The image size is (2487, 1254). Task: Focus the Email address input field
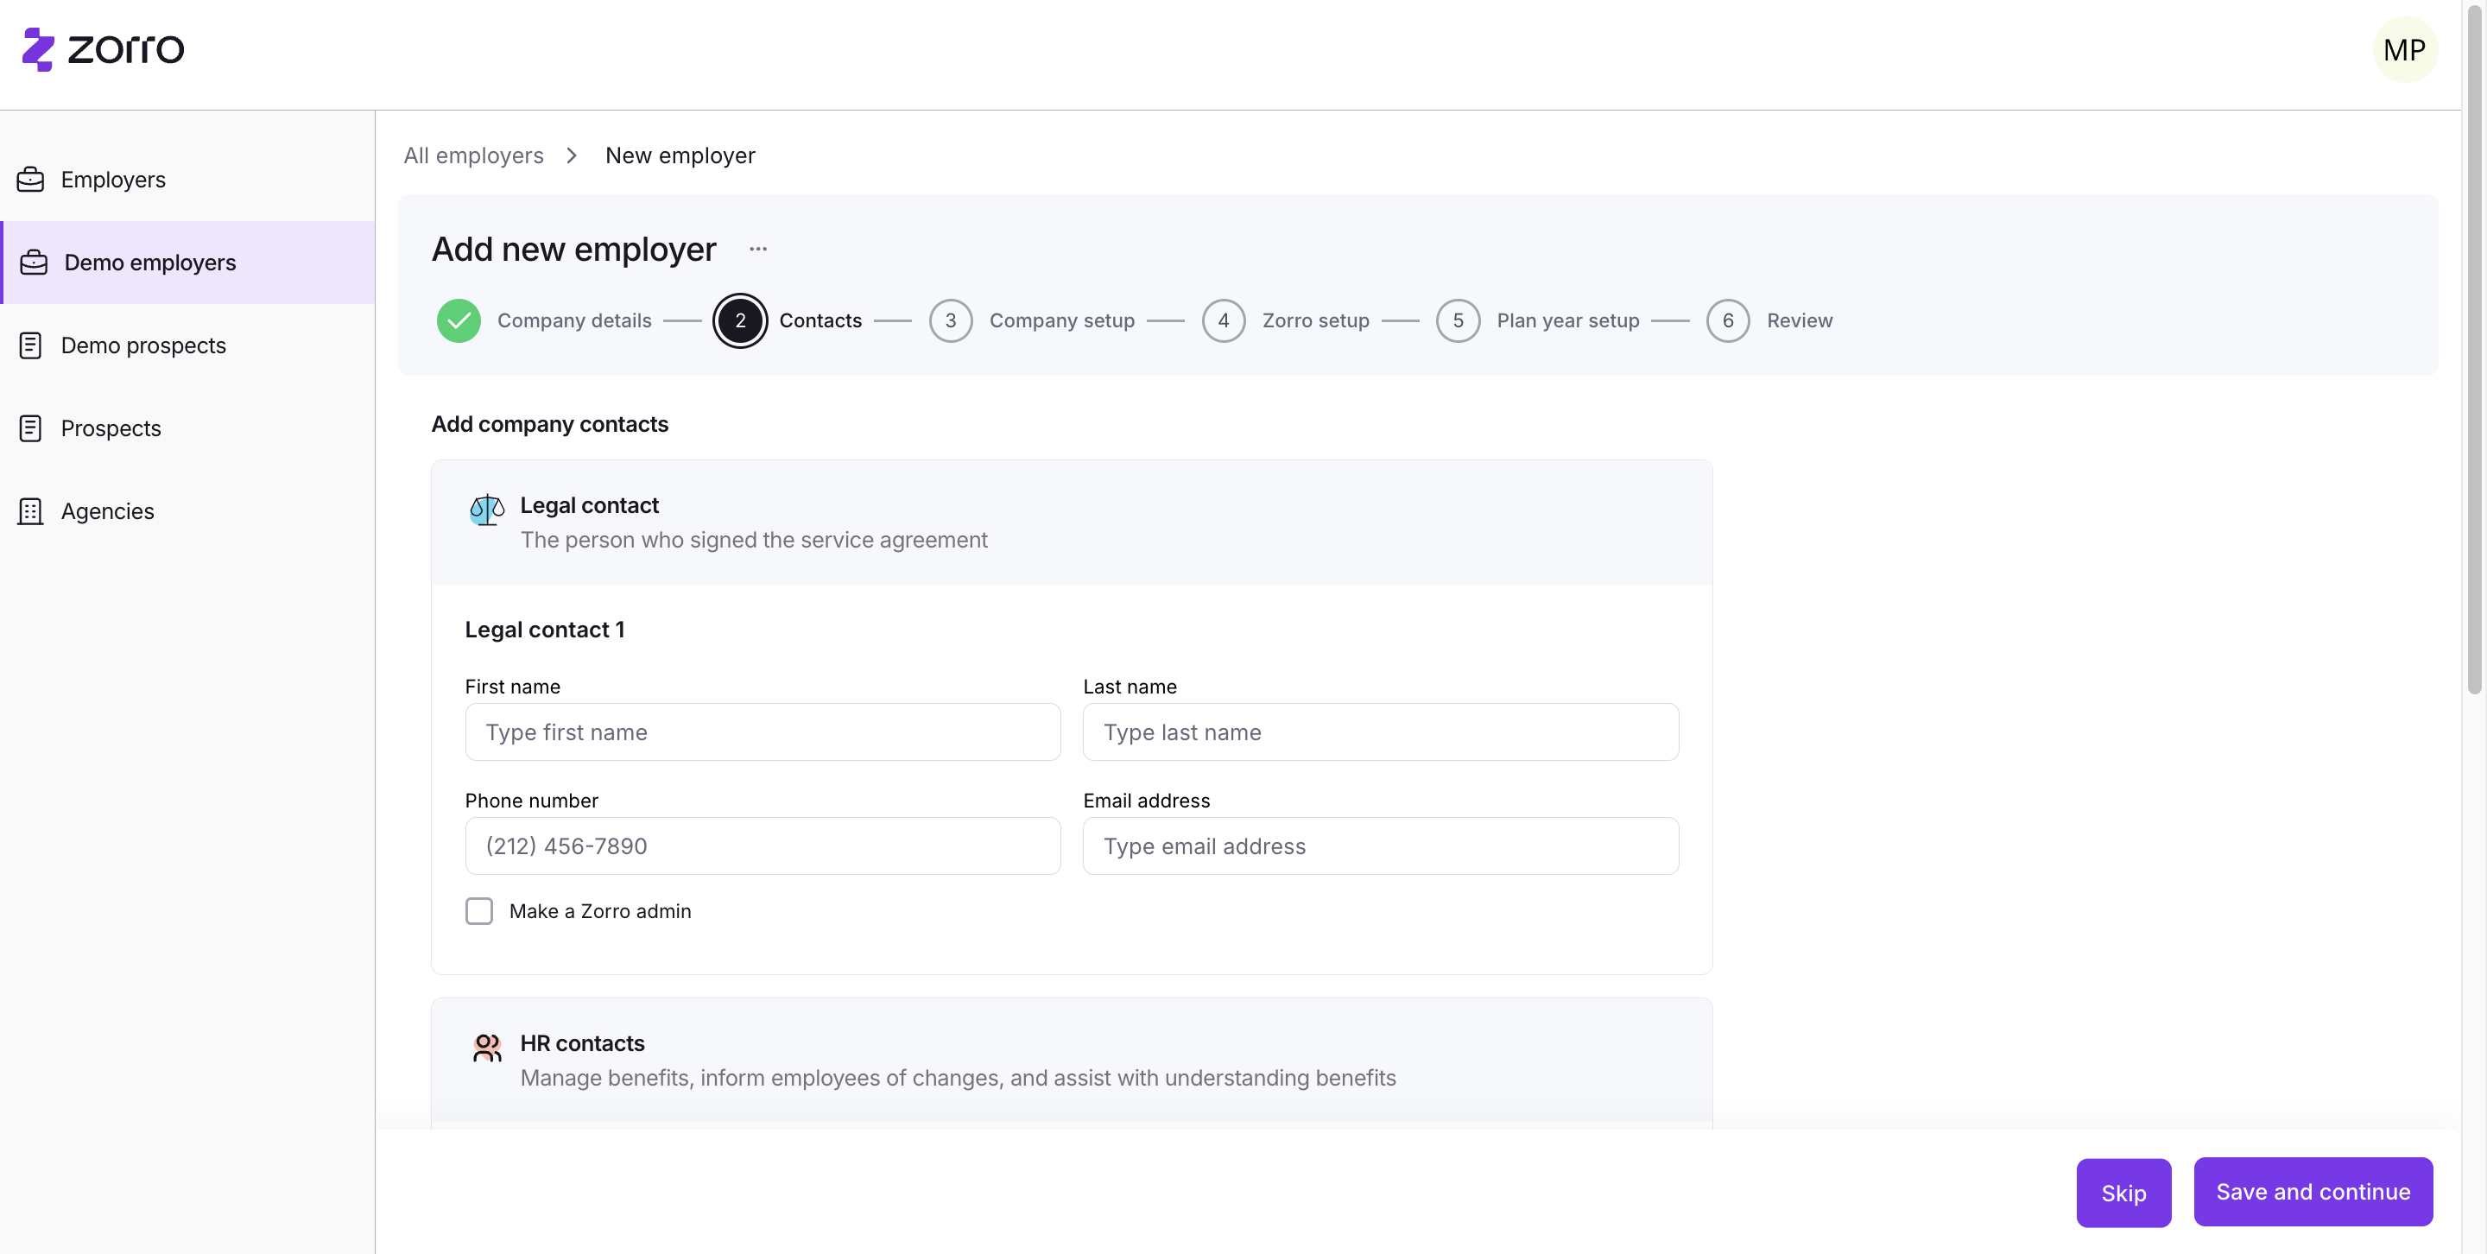[x=1381, y=845]
